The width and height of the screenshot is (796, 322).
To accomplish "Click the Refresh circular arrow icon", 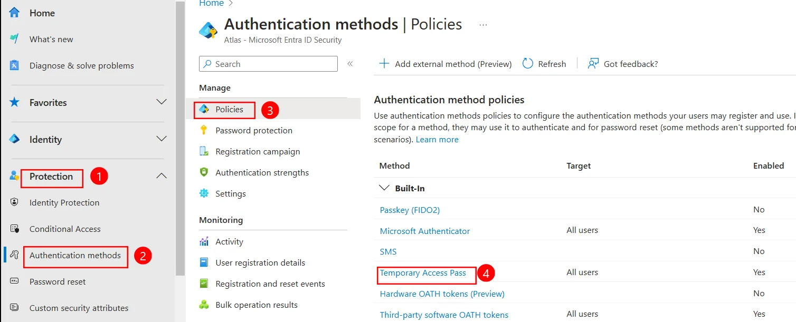I will coord(528,64).
